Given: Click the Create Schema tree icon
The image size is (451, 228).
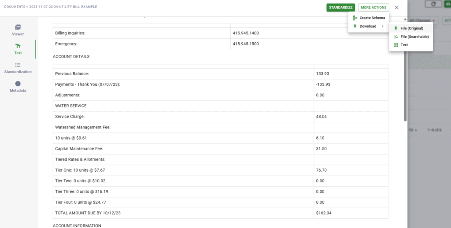Looking at the screenshot, I should (x=355, y=18).
